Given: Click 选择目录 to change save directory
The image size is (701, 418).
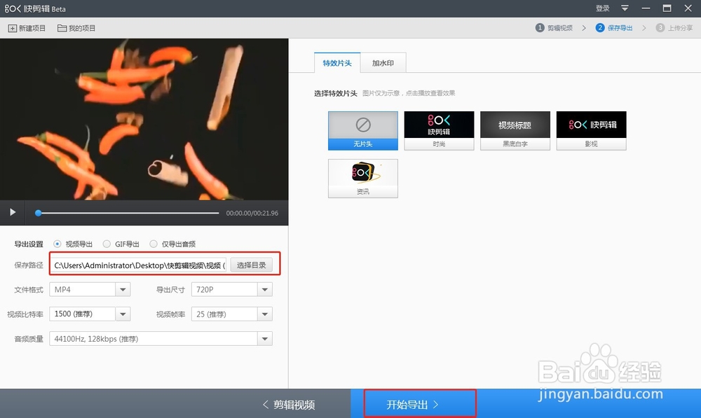Looking at the screenshot, I should [x=252, y=265].
